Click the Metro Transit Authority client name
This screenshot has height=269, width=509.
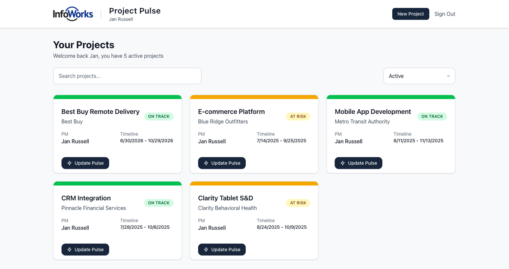point(362,122)
